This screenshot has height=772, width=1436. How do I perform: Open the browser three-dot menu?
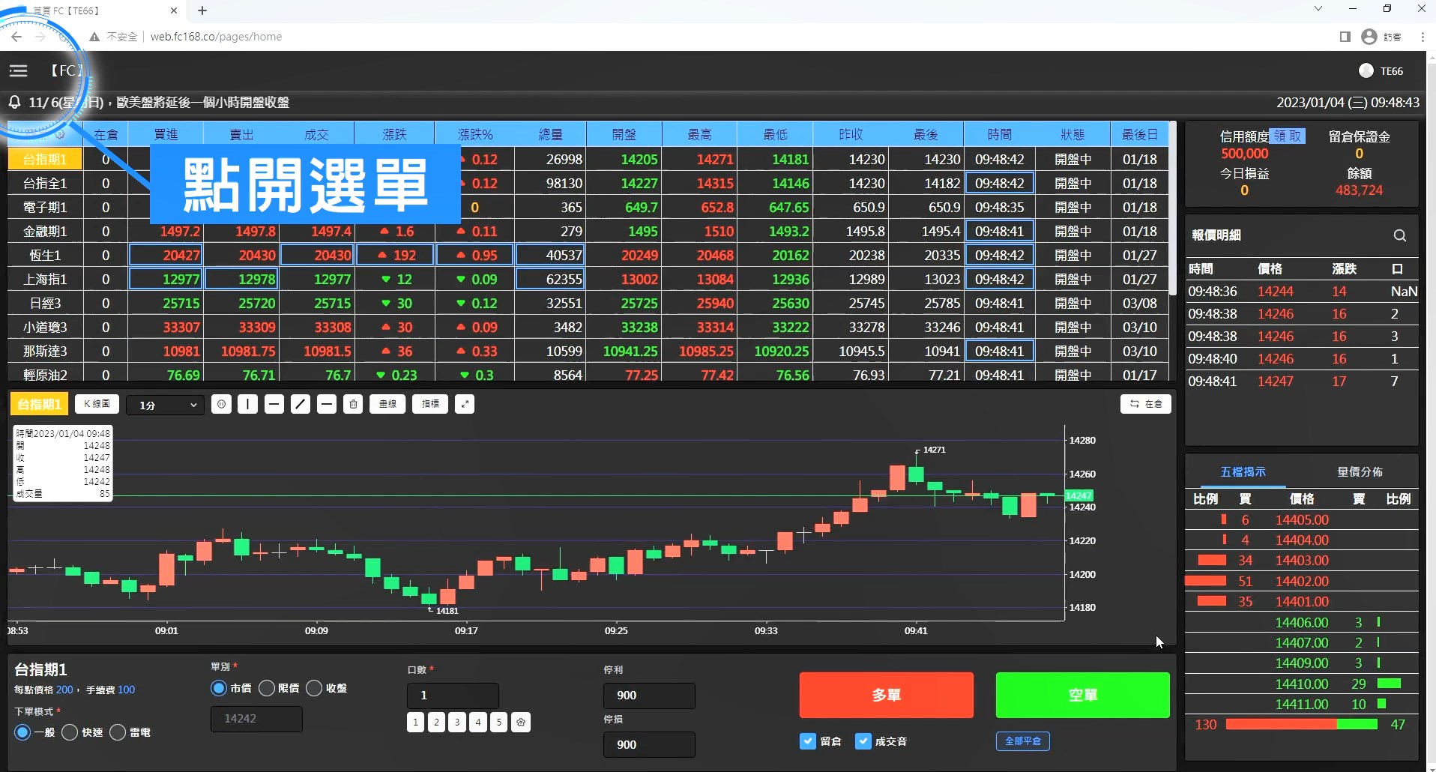1423,37
